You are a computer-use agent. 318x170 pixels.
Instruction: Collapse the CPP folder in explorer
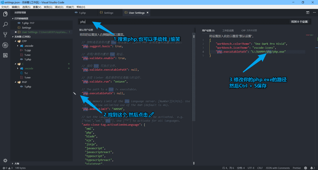click(15, 41)
